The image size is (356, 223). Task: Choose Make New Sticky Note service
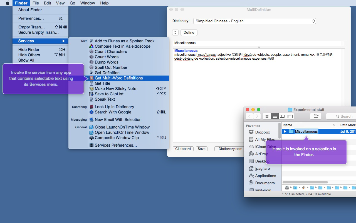pos(115,89)
